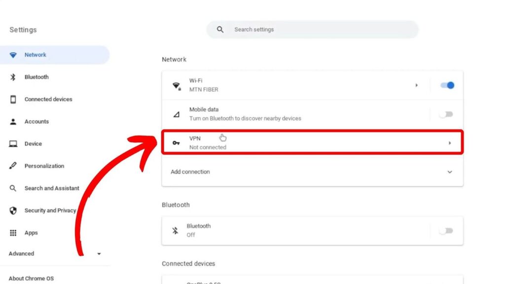Turn on the Bluetooth toggle
Screen dimensions: 505x284
(x=446, y=231)
